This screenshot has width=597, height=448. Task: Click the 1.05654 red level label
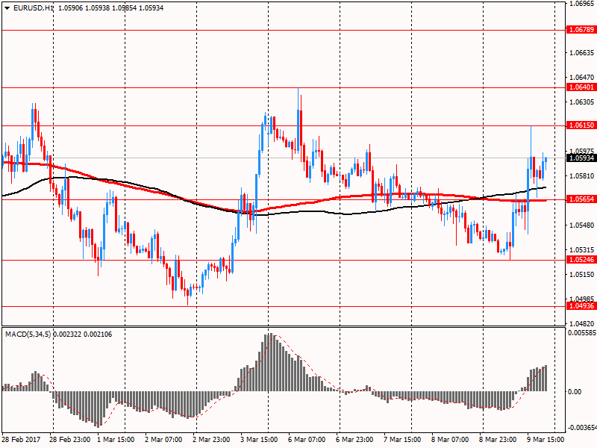[x=581, y=199]
